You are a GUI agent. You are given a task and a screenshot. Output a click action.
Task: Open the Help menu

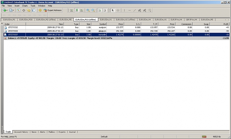tap(50, 6)
